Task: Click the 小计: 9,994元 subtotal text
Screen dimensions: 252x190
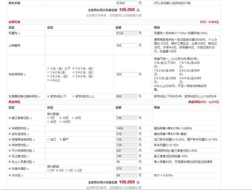Action: 209,22
